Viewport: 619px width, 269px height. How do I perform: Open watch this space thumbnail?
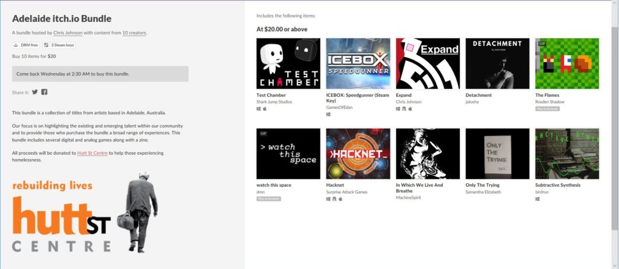click(x=288, y=154)
